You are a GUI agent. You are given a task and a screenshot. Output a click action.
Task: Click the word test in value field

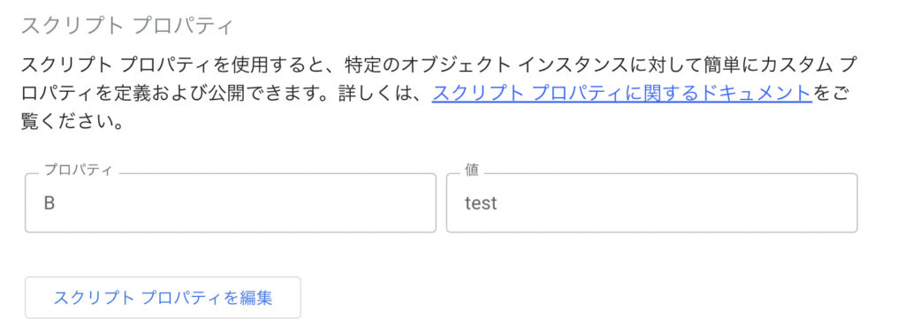pyautogui.click(x=481, y=203)
